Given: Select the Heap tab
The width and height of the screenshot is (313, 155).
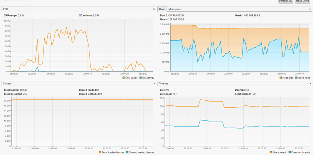Looking at the screenshot, I should [x=162, y=9].
